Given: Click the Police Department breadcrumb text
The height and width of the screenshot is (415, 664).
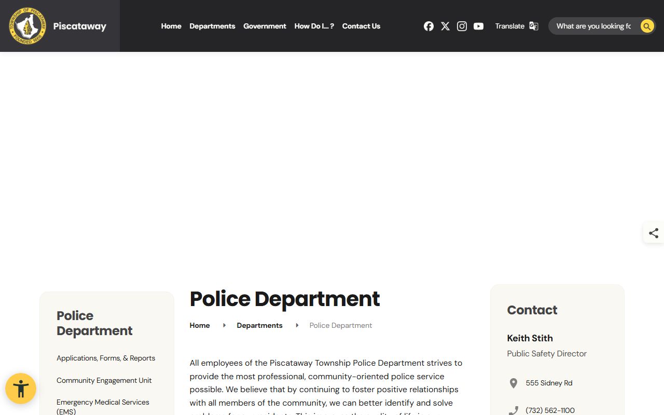Looking at the screenshot, I should 341,325.
